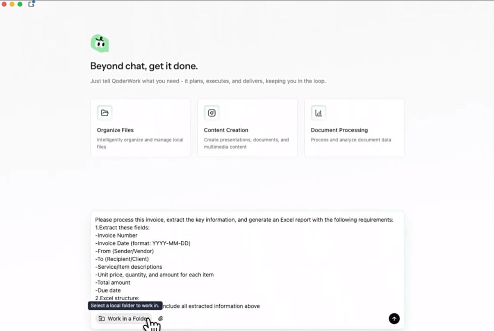
Task: Click the "Beyond chat, get it done." heading
Action: (x=144, y=66)
